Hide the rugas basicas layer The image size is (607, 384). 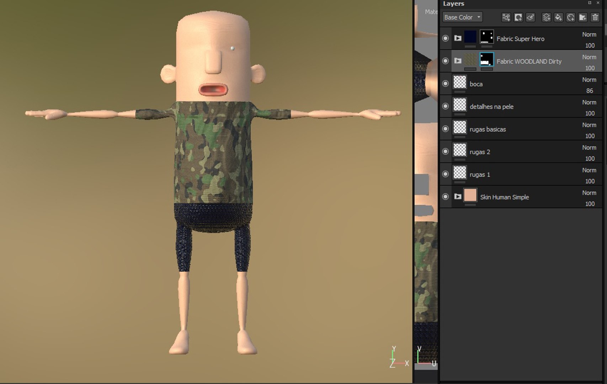tap(445, 129)
